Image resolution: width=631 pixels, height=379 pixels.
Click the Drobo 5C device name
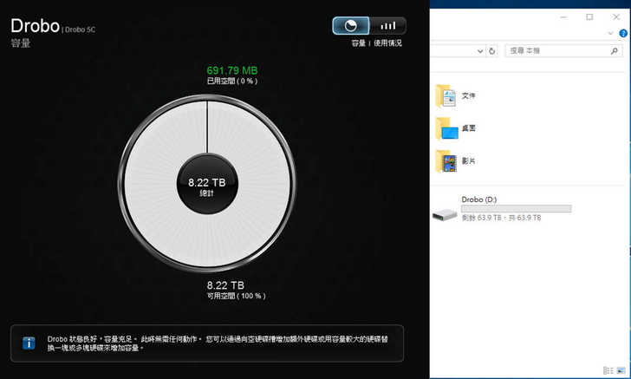pyautogui.click(x=80, y=29)
